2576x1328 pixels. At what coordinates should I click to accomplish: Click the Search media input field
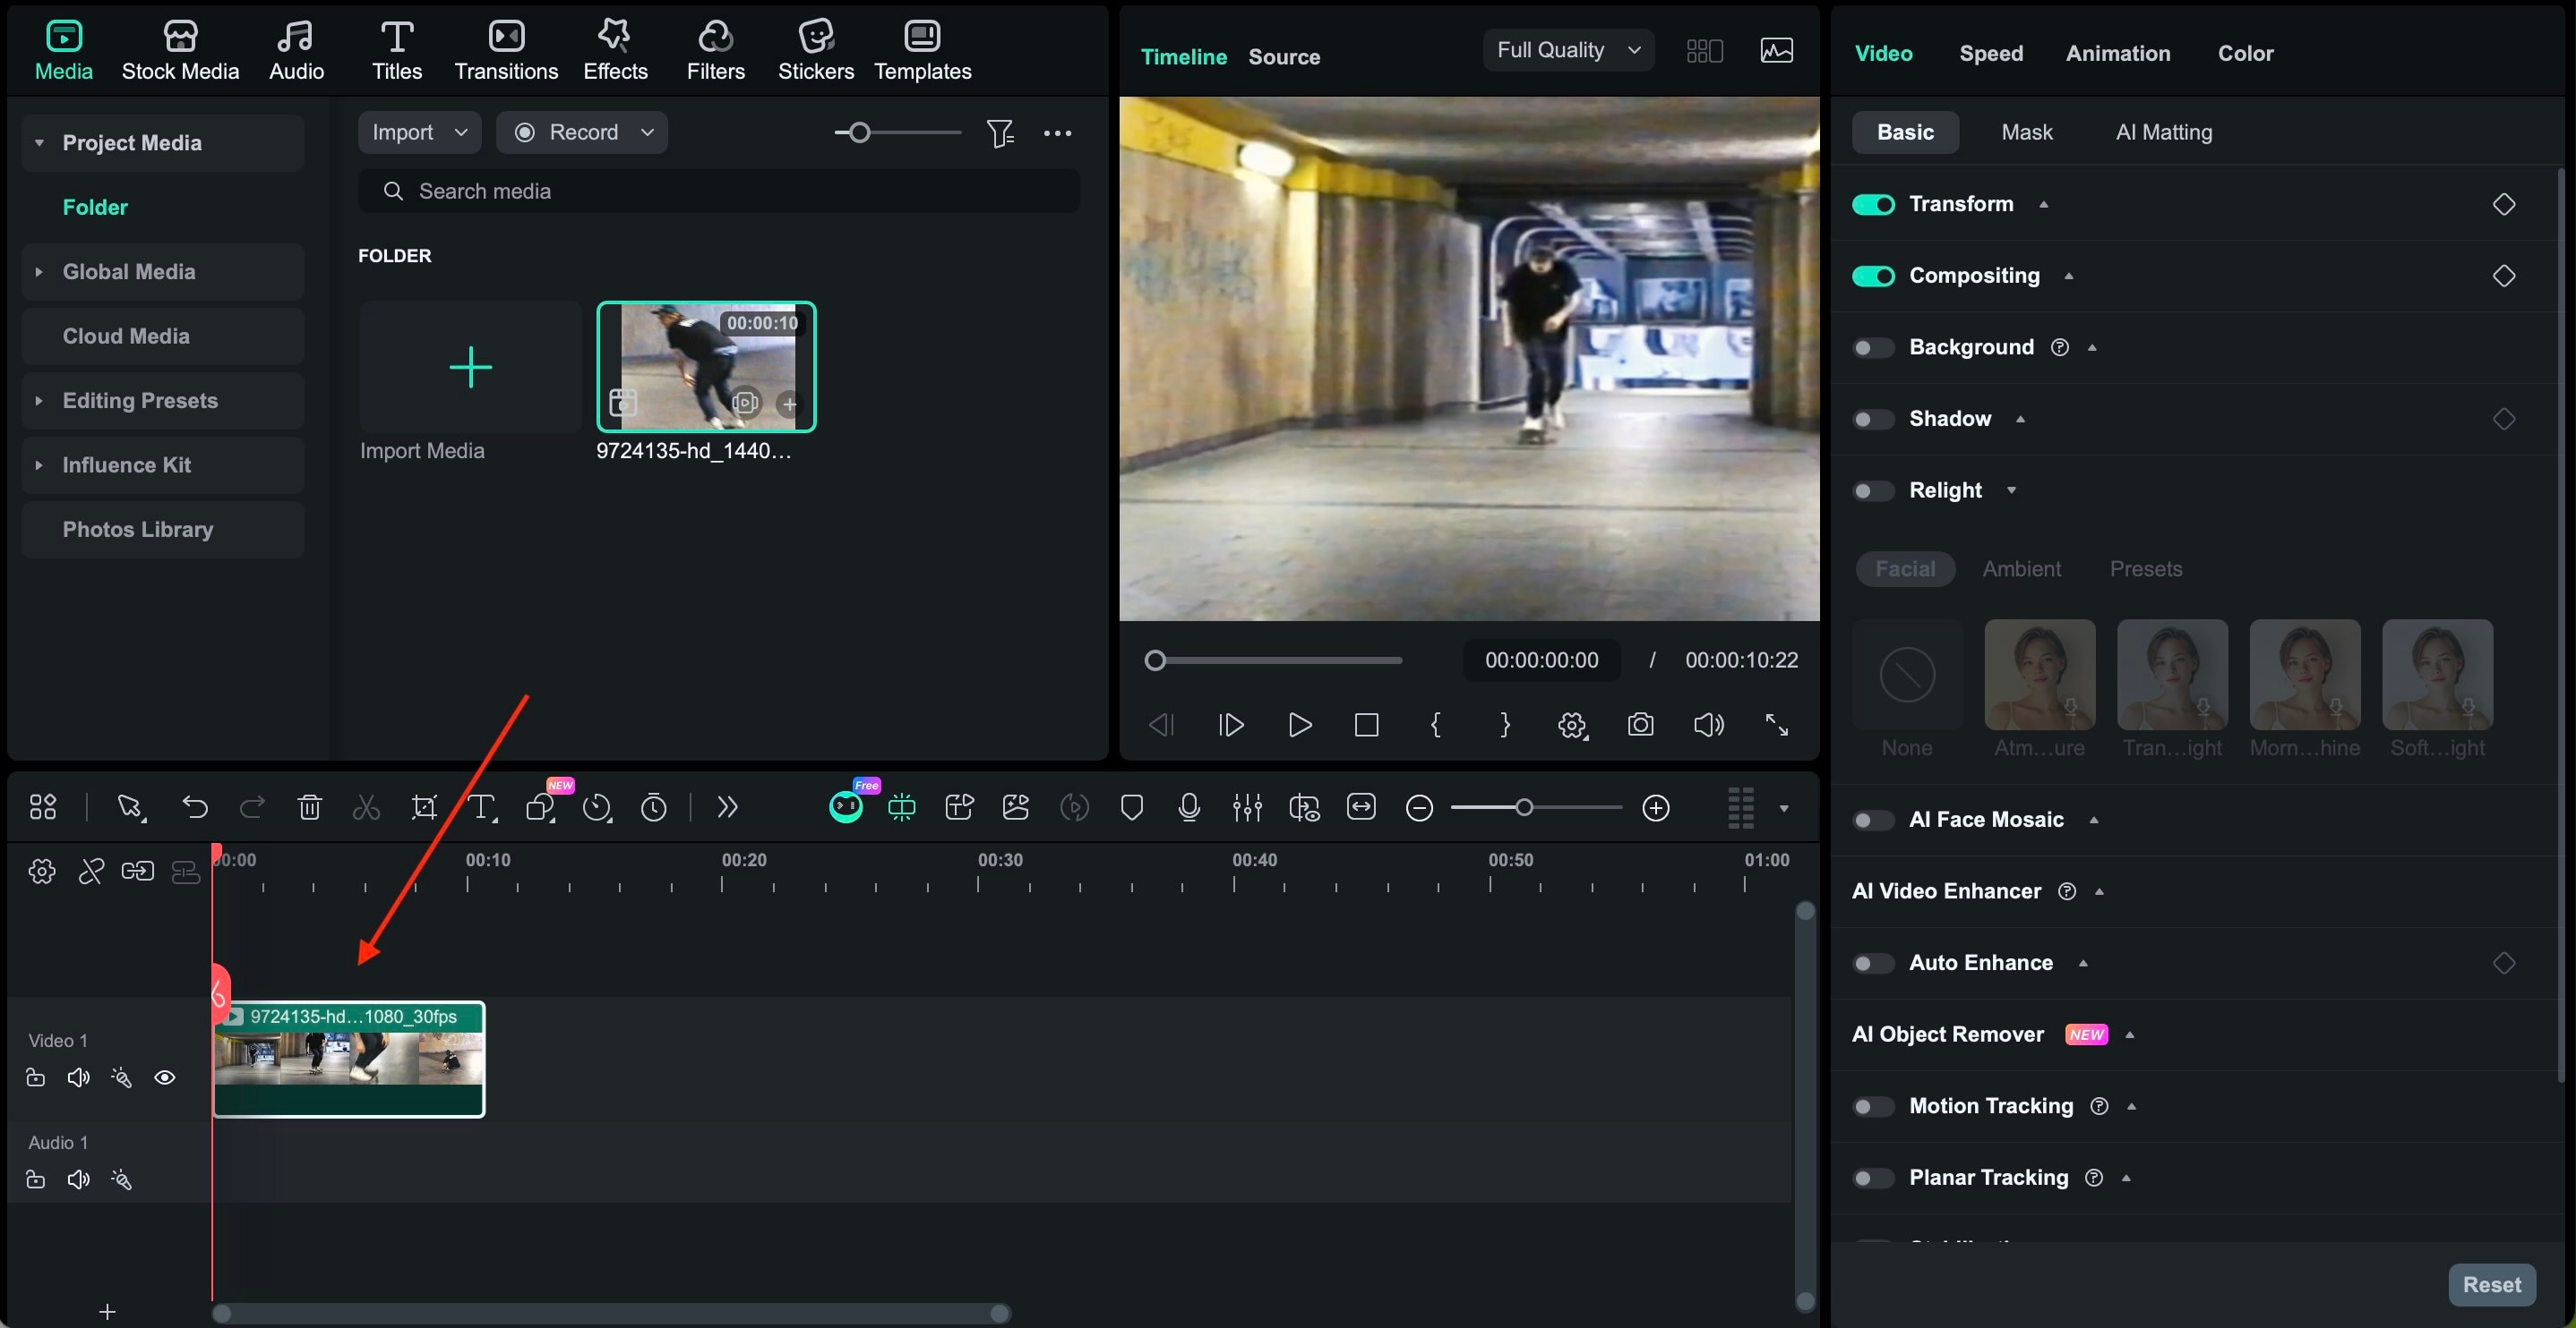coord(720,191)
